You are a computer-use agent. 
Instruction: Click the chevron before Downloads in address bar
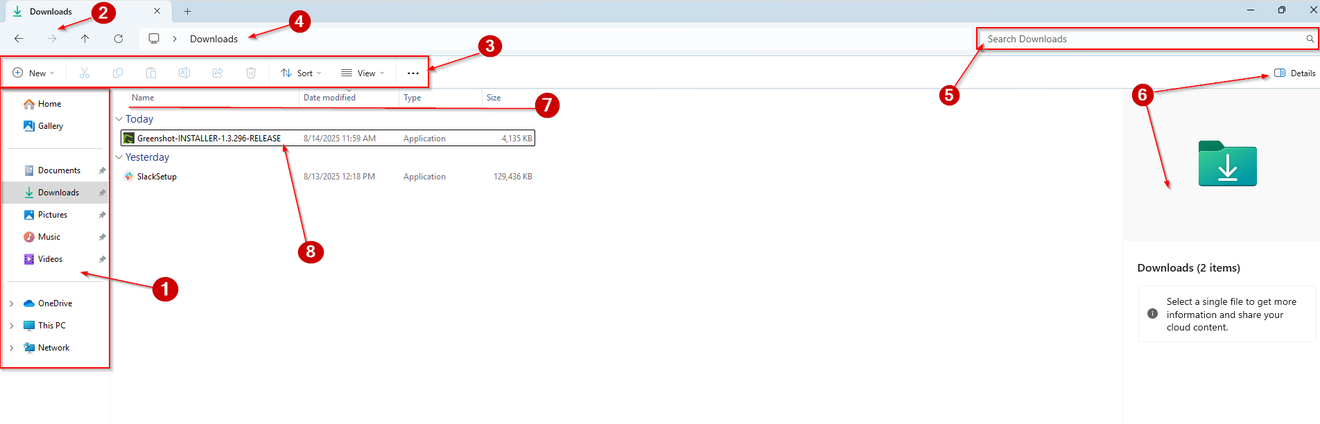[x=175, y=39]
